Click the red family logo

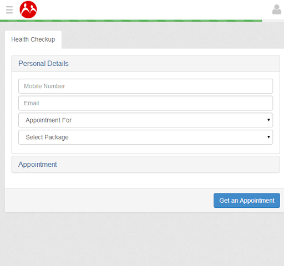tap(28, 9)
